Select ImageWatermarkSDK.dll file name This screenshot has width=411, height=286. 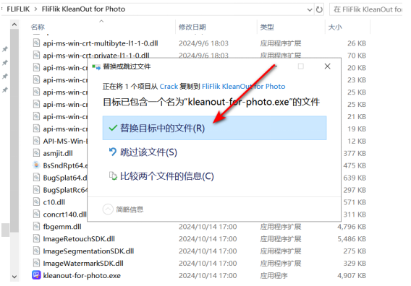(x=83, y=263)
